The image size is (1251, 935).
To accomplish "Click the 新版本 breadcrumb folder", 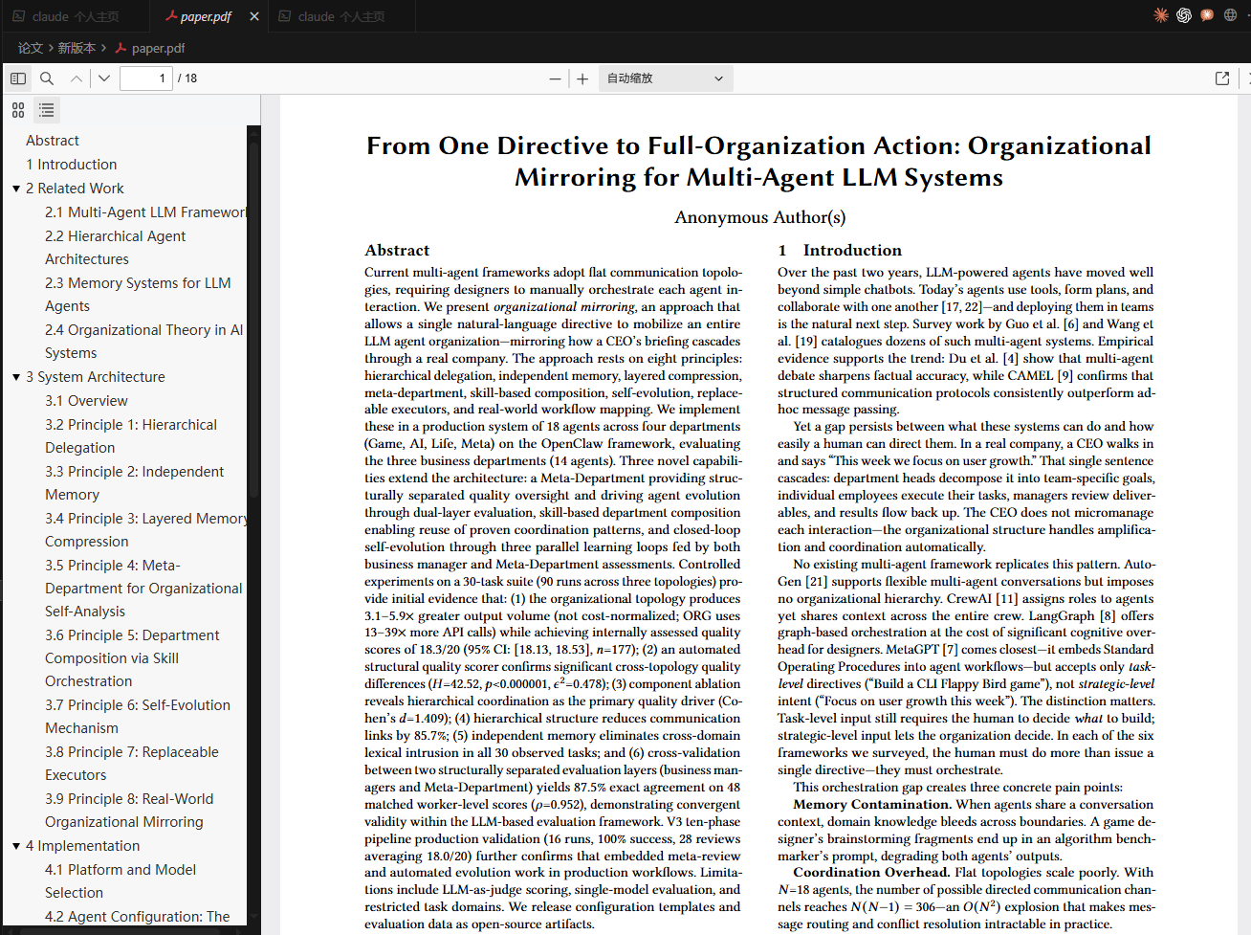I will click(x=77, y=48).
